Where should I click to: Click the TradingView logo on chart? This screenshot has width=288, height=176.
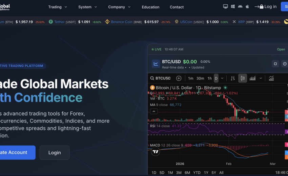(x=156, y=152)
